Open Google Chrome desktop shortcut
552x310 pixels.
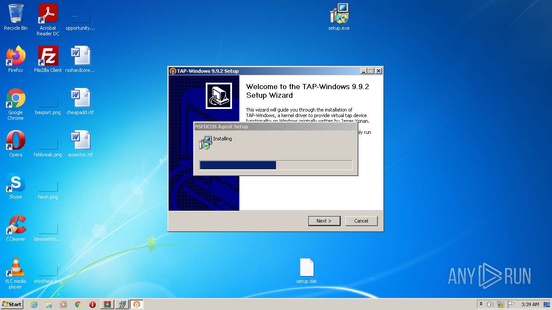[16, 104]
